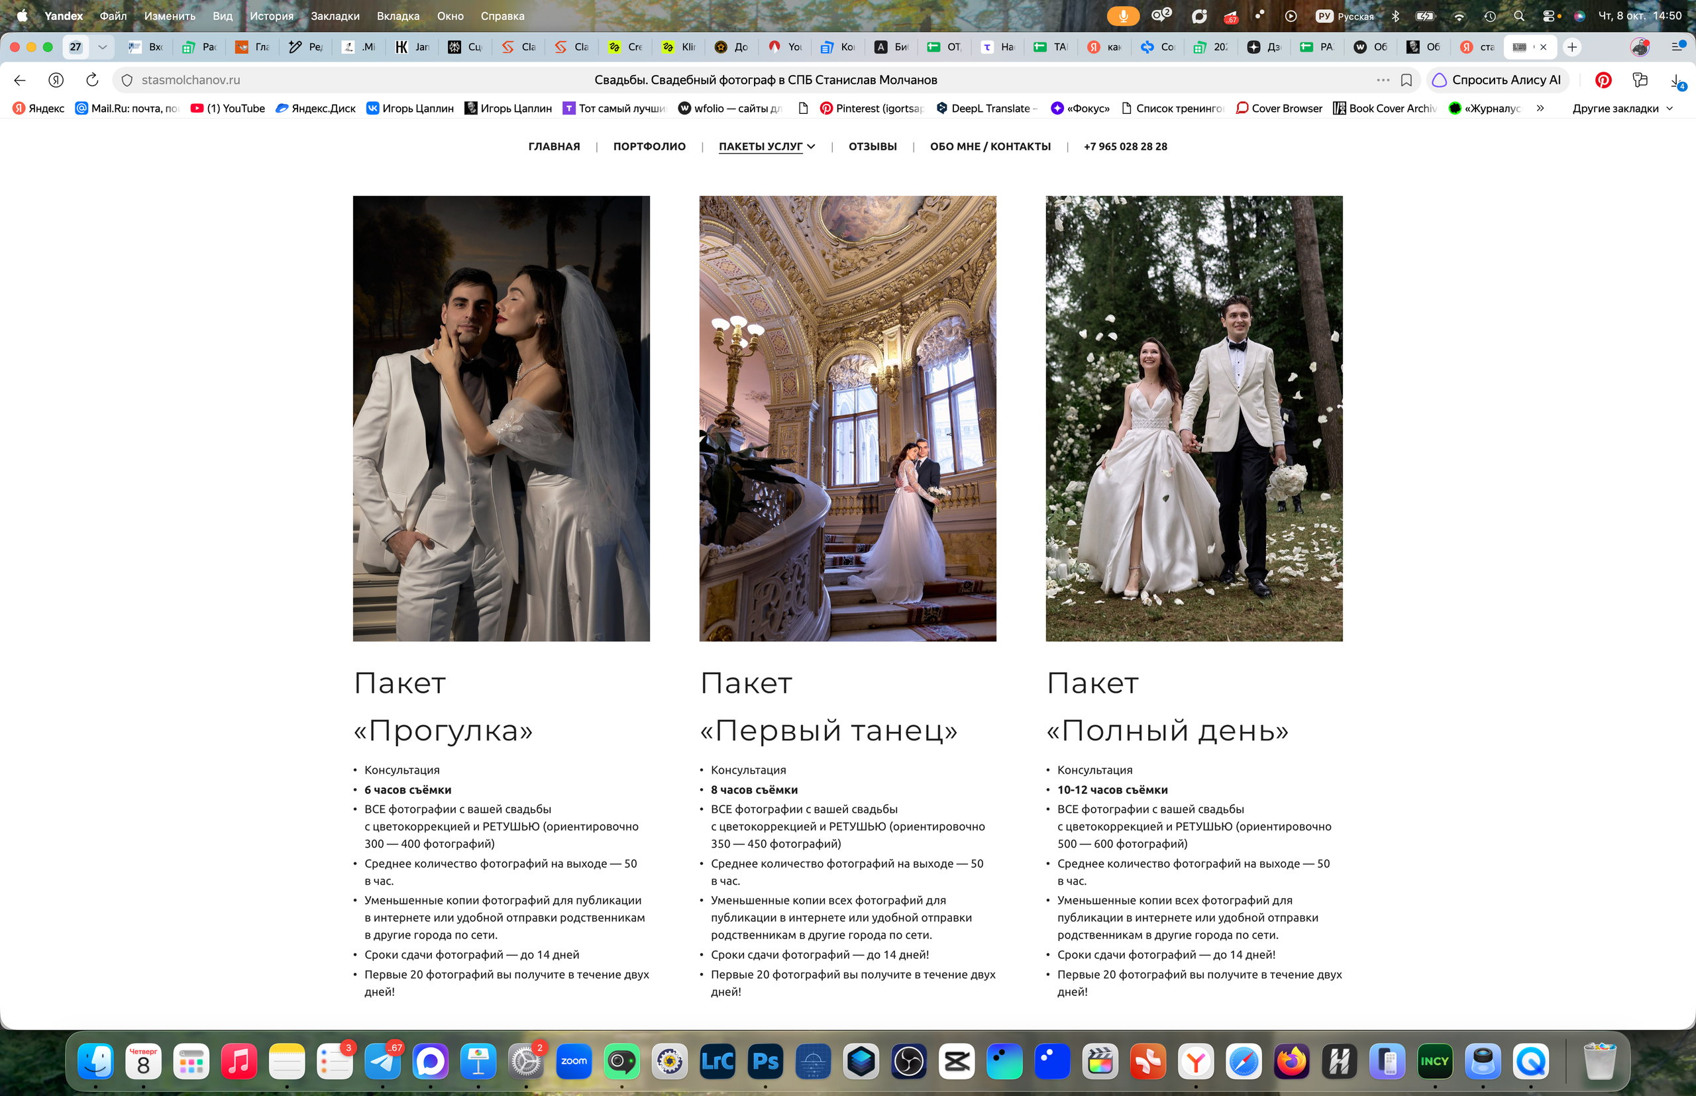Launch Lightroom Classic from the Dock

coord(717,1061)
